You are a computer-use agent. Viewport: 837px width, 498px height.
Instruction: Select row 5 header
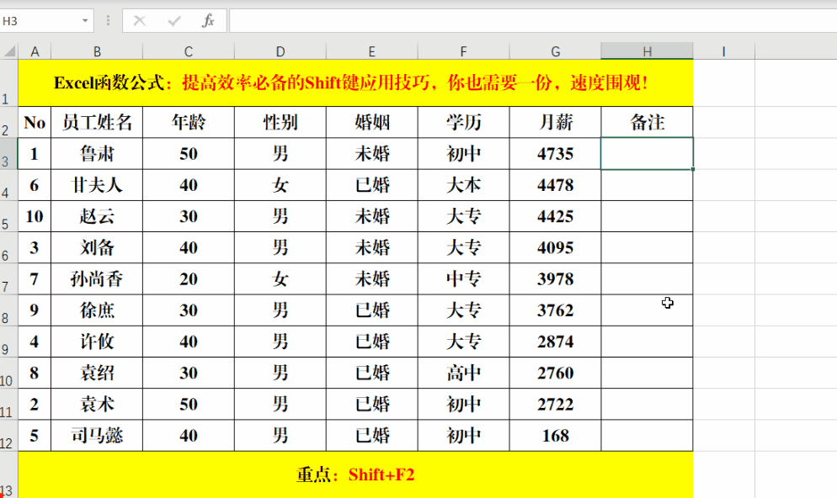coord(8,216)
